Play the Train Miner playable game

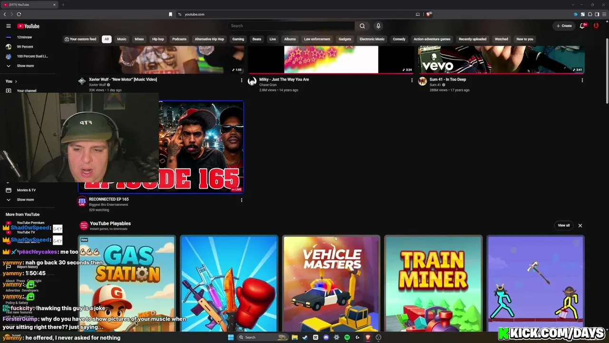(433, 283)
